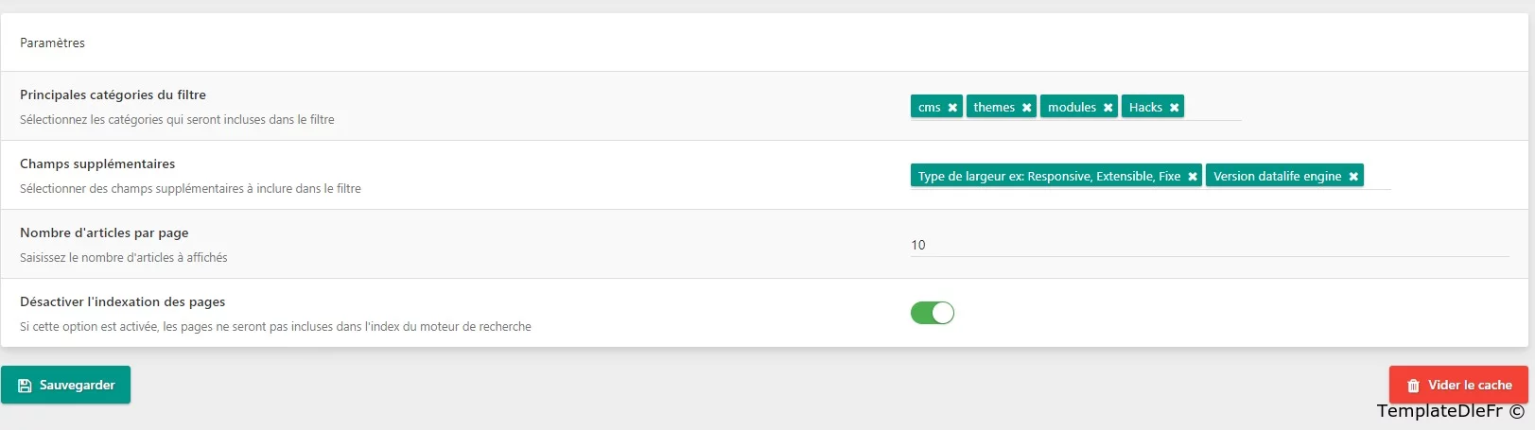This screenshot has width=1535, height=430.
Task: Open extra fields selector after Version tag
Action: click(x=1377, y=177)
